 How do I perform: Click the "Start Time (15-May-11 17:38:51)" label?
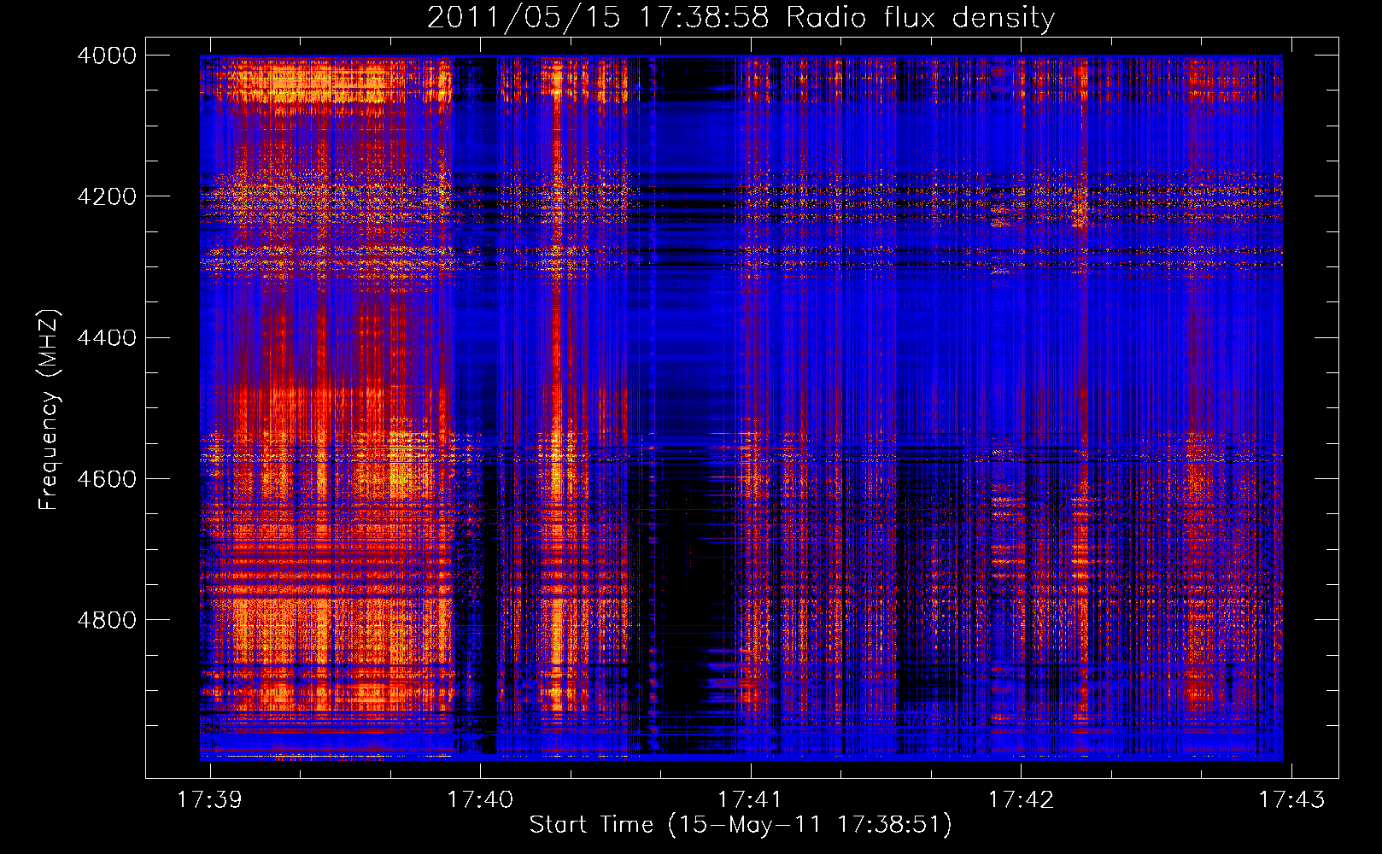[x=741, y=825]
